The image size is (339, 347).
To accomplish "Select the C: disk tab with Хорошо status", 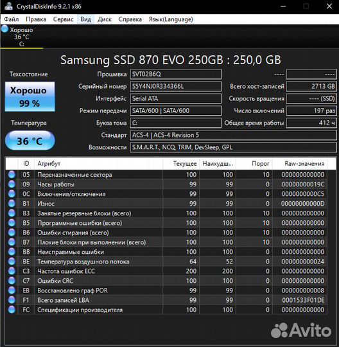I will [x=22, y=37].
